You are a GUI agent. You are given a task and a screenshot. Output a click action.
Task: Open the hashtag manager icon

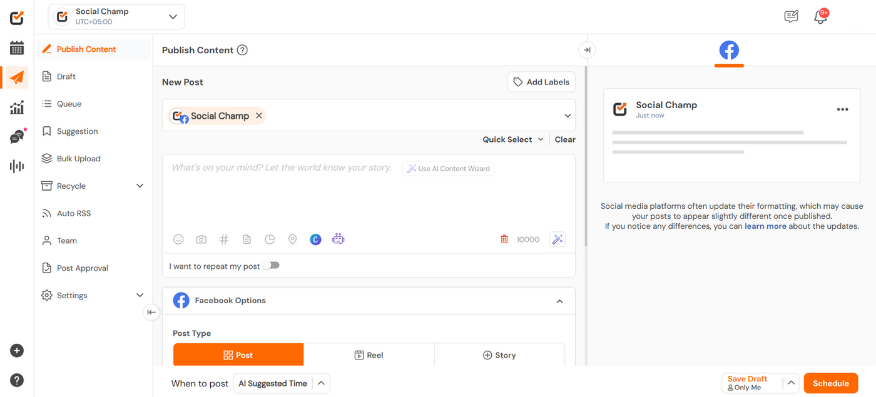pyautogui.click(x=224, y=239)
